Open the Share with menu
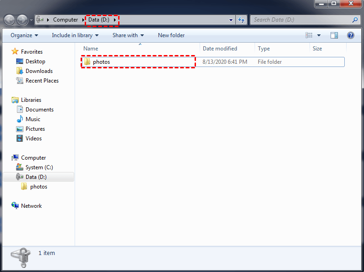 128,35
